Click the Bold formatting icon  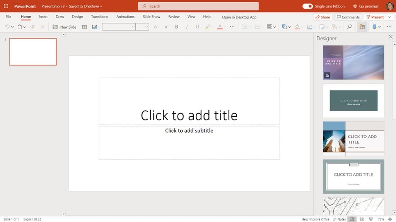click(x=176, y=27)
